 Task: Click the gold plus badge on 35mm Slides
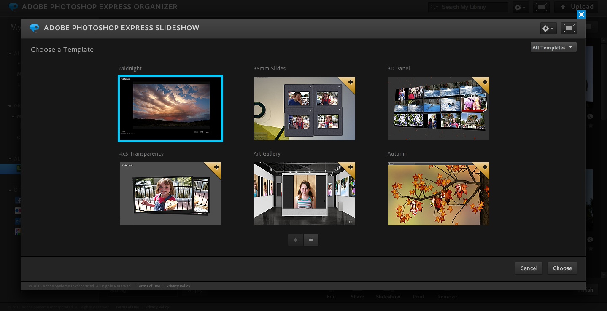[350, 82]
